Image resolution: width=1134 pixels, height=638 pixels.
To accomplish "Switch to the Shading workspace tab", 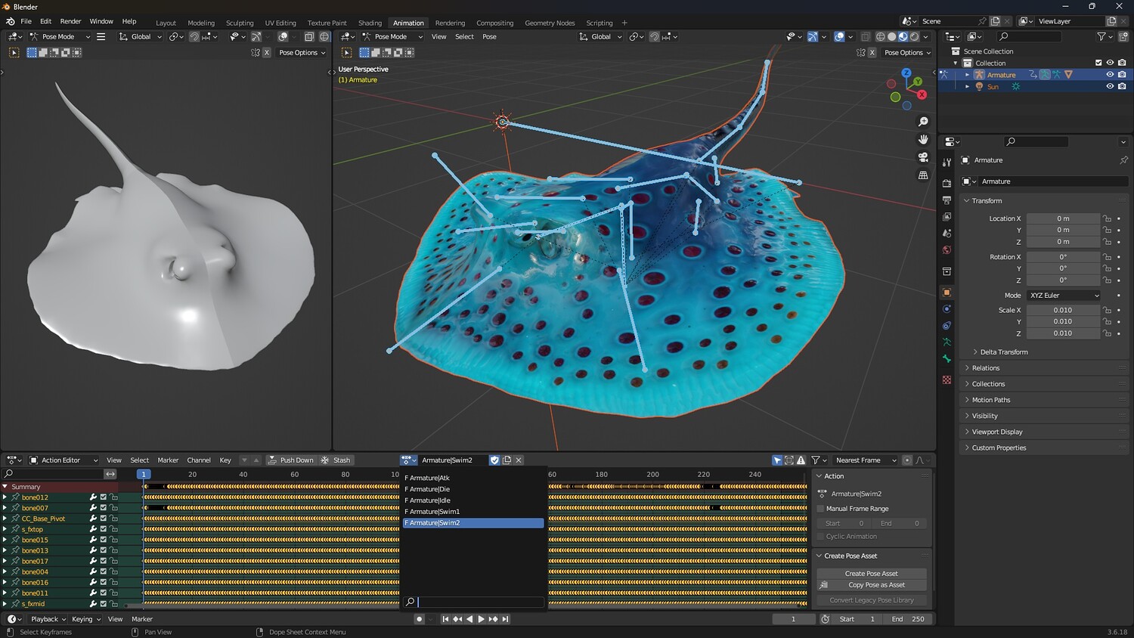I will (370, 23).
